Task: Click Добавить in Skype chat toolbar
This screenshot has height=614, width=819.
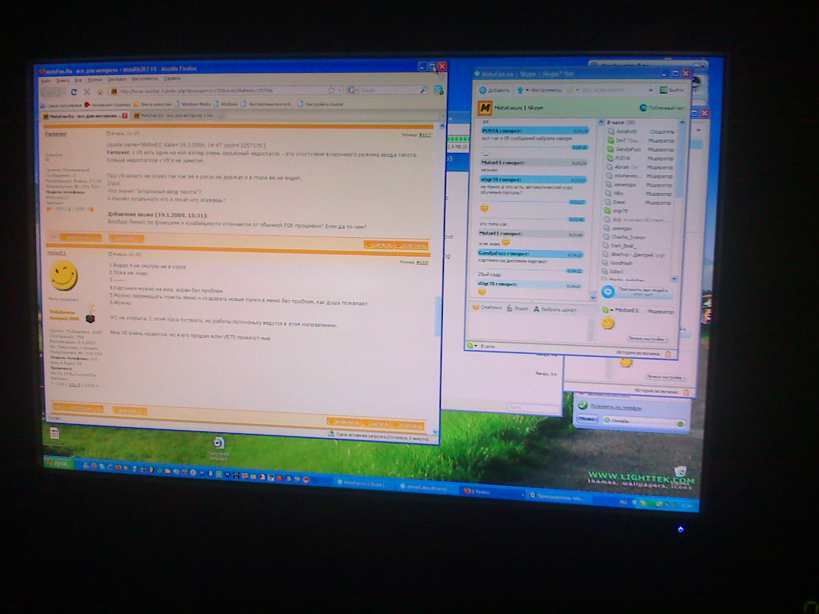Action: point(494,91)
